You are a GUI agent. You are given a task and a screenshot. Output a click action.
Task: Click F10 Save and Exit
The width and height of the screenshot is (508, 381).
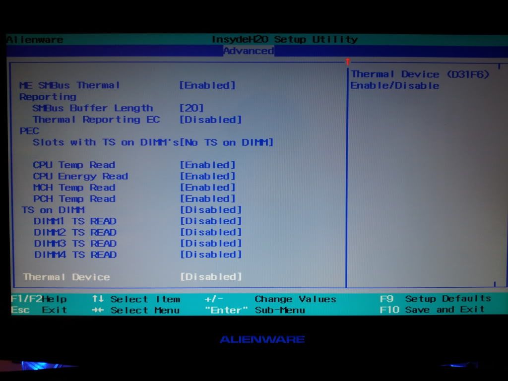[432, 310]
